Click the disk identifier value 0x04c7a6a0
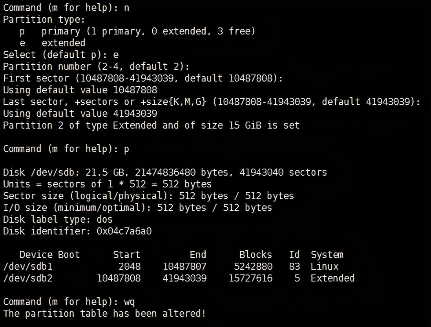 tap(124, 231)
